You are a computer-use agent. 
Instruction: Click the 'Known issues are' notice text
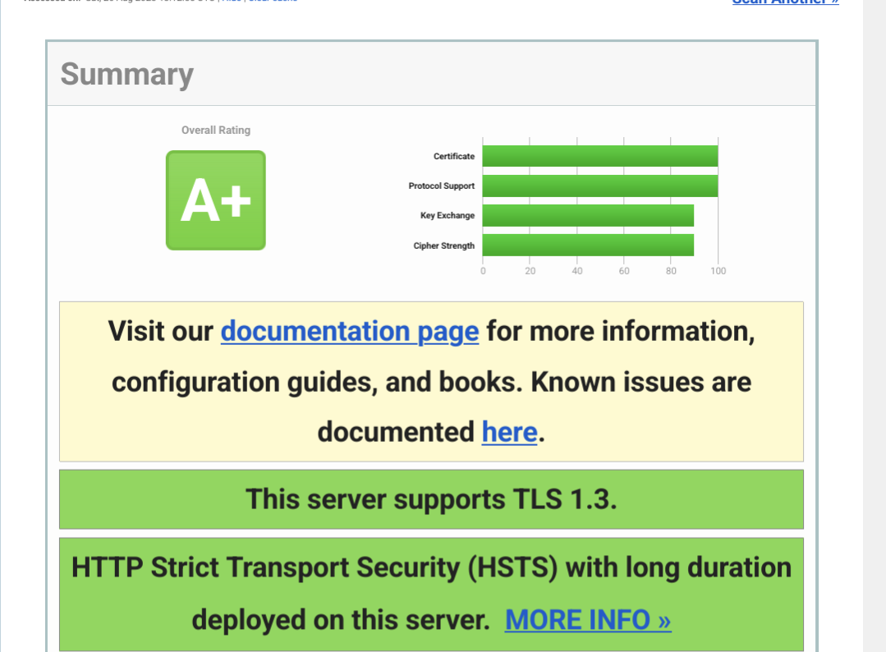tap(640, 382)
